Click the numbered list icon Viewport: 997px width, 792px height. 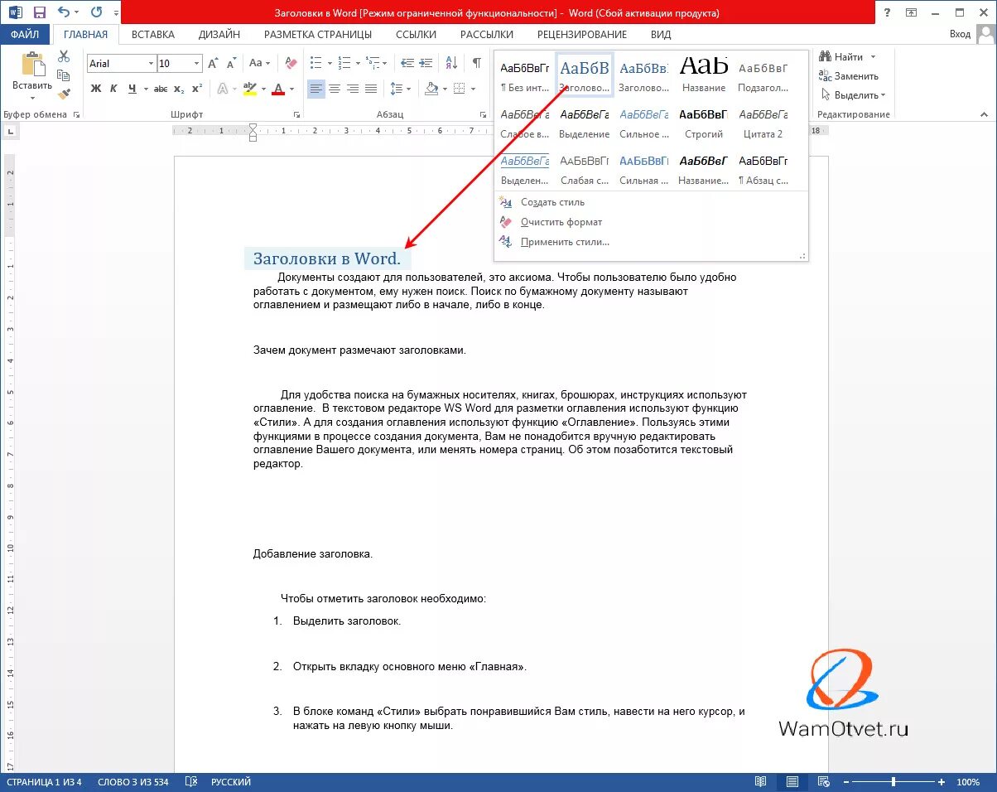point(344,64)
